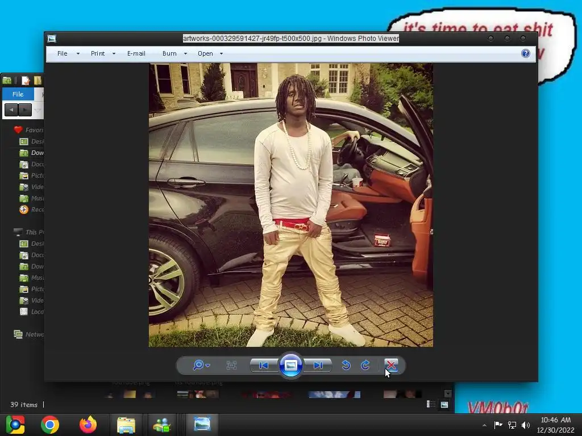The image size is (582, 436).
Task: Start the slide show with center button
Action: click(290, 365)
